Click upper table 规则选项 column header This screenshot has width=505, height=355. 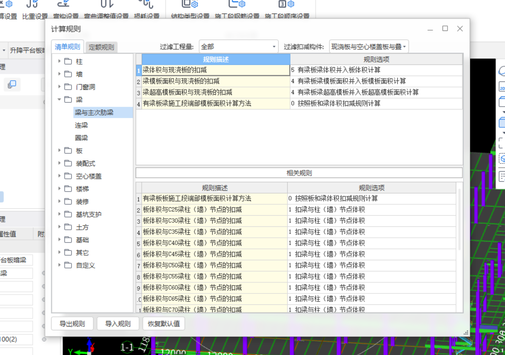(x=376, y=59)
